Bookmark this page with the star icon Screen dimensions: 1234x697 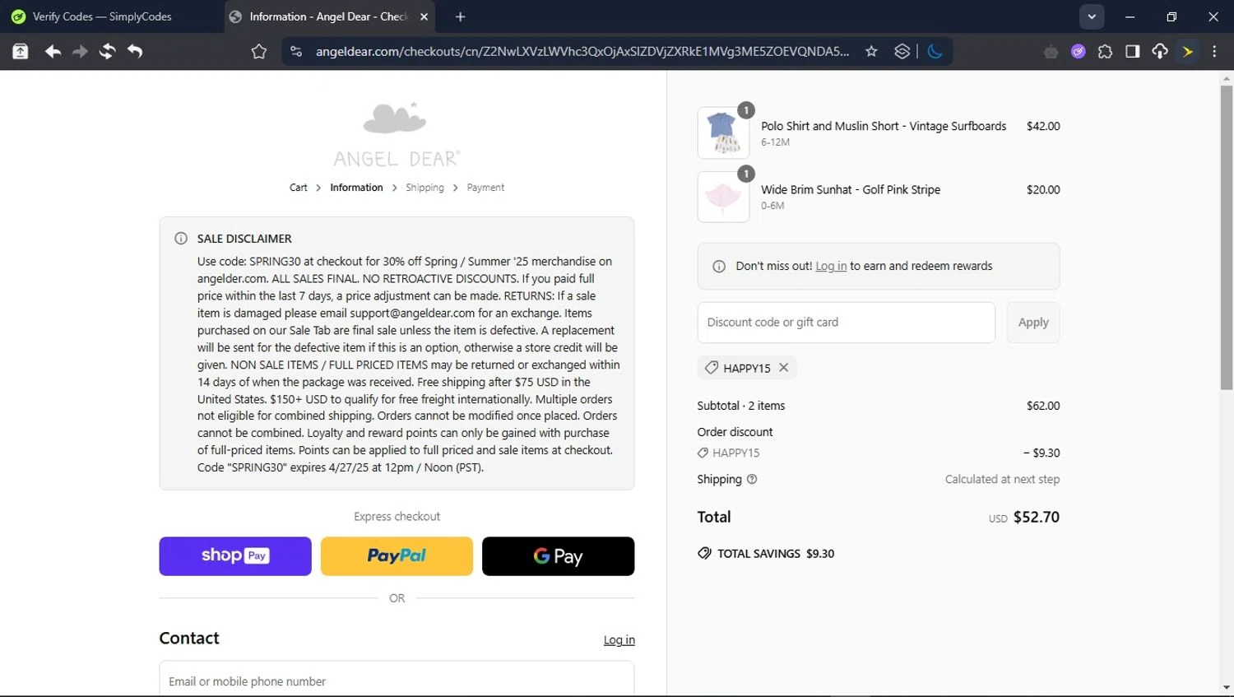871,51
